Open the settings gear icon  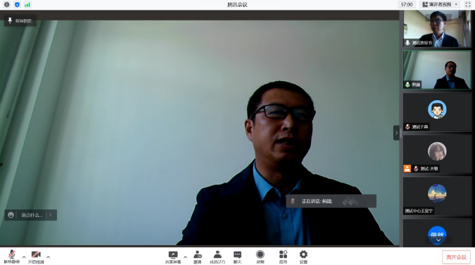click(x=303, y=257)
